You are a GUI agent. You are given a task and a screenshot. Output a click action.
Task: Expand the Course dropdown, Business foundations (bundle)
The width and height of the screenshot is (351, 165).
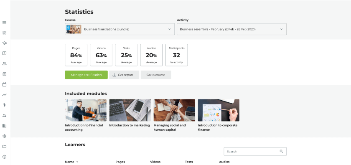pos(120,29)
